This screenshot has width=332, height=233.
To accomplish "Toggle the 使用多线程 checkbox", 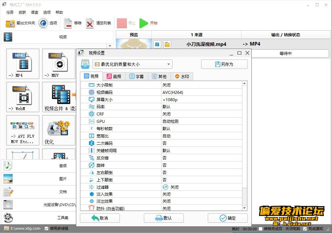I will tap(46, 228).
